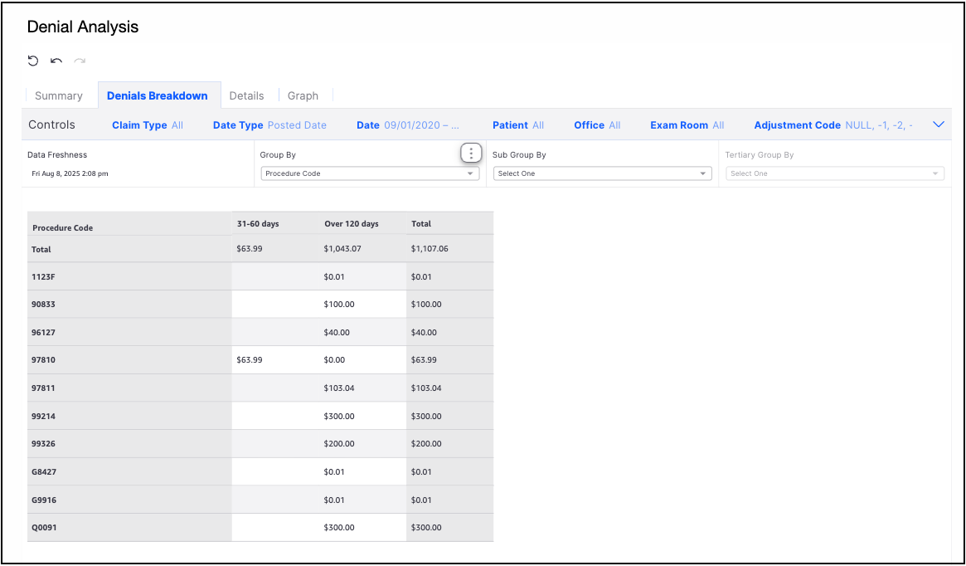Click the Procedure Code column header
This screenshot has width=966, height=566.
click(63, 227)
